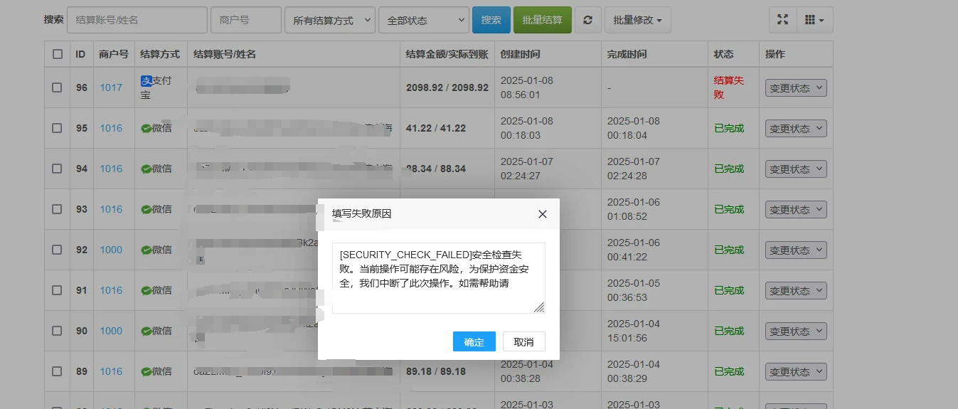Click the green 批量结算 button

542,20
